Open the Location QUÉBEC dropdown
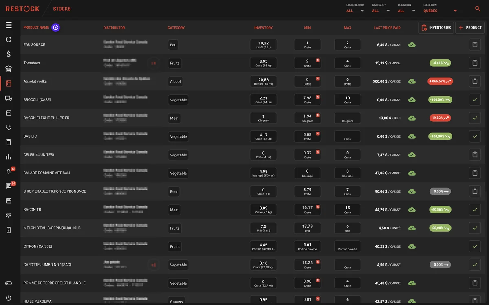Screen dimensions: 489x305 [440, 11]
